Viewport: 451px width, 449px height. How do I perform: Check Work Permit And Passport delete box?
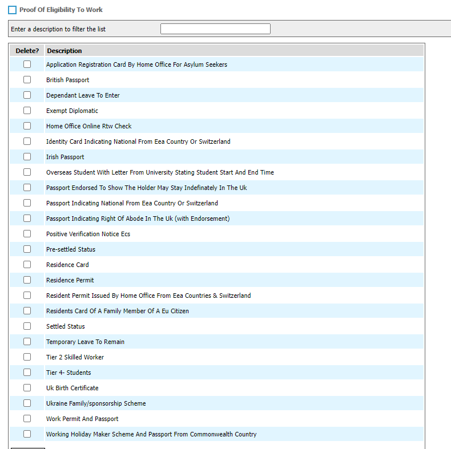pos(27,419)
